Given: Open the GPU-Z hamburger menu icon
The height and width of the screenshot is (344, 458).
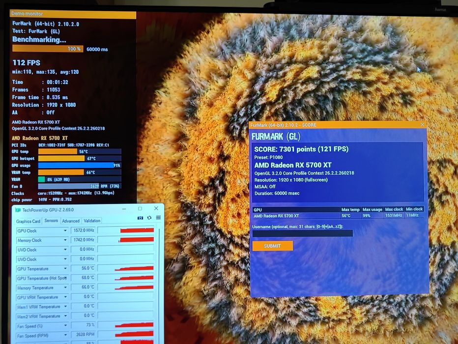Looking at the screenshot, I should pyautogui.click(x=158, y=218).
